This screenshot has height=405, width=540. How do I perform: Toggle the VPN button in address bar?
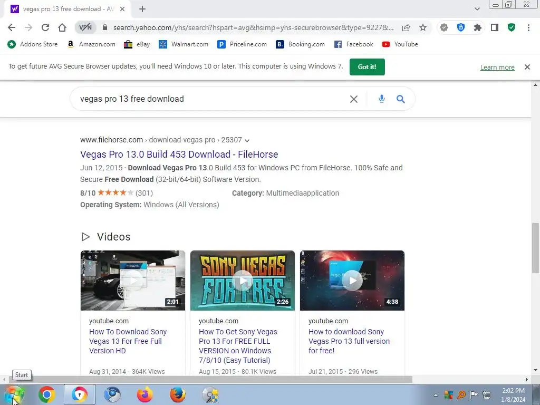(85, 27)
